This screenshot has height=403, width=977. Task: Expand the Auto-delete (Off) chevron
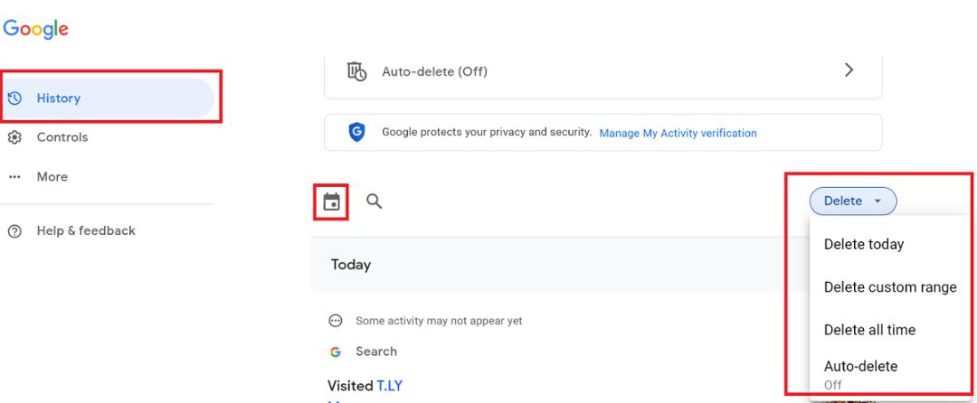pyautogui.click(x=848, y=70)
